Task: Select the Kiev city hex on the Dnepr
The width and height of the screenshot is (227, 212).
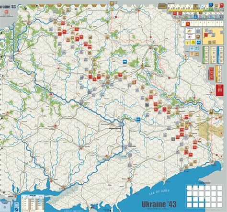Action: (11, 56)
